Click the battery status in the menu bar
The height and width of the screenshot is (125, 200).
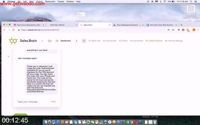(x=171, y=2)
